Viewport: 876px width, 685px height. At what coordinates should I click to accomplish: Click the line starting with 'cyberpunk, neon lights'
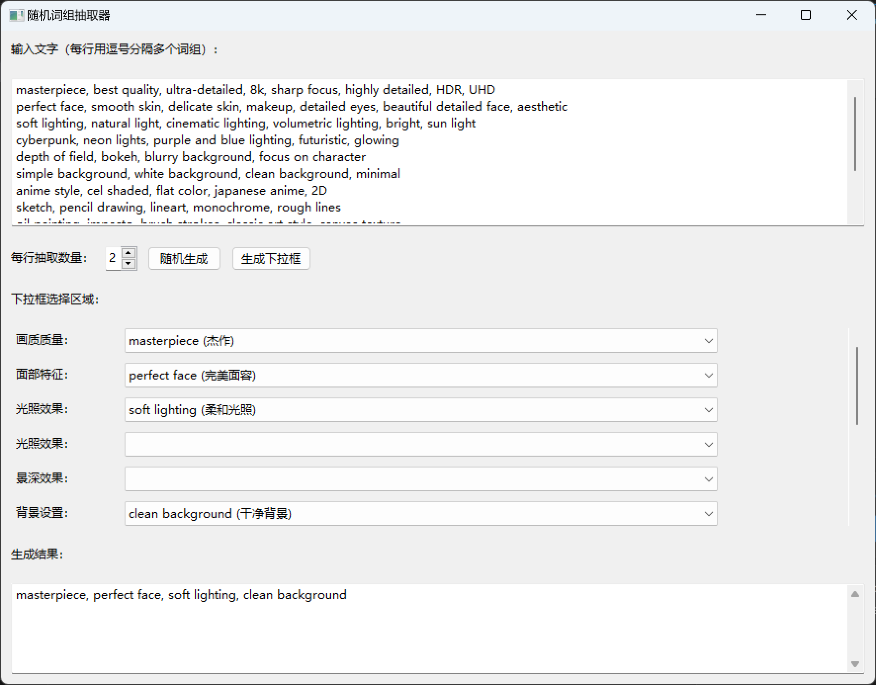(x=208, y=140)
